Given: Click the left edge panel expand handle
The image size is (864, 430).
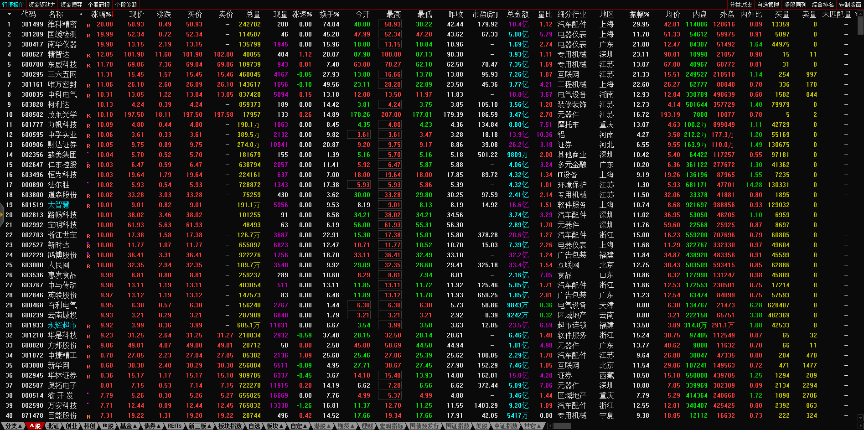Looking at the screenshot, I should click(x=2, y=215).
